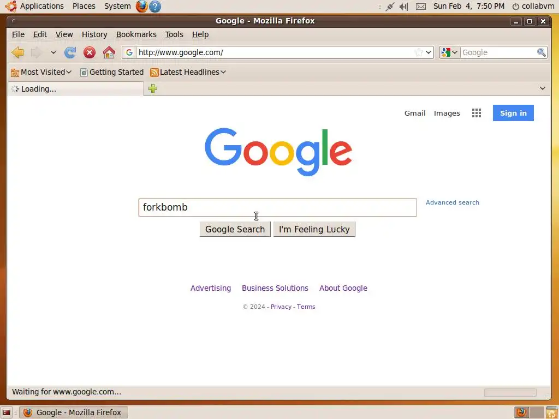Open the Help menu in Firefox
Image resolution: width=559 pixels, height=419 pixels.
200,34
